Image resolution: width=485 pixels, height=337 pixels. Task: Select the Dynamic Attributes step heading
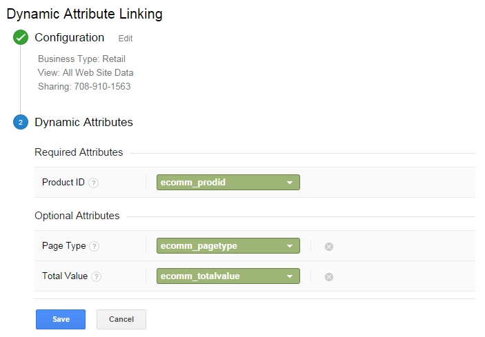click(83, 123)
